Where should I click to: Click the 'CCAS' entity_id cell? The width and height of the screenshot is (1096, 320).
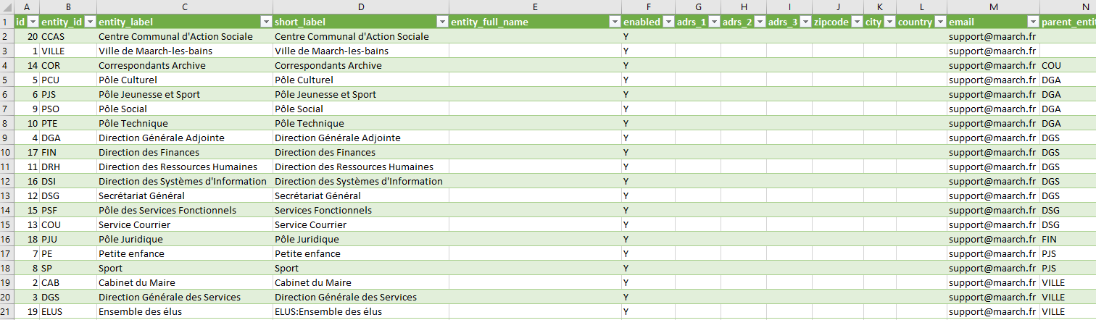54,37
